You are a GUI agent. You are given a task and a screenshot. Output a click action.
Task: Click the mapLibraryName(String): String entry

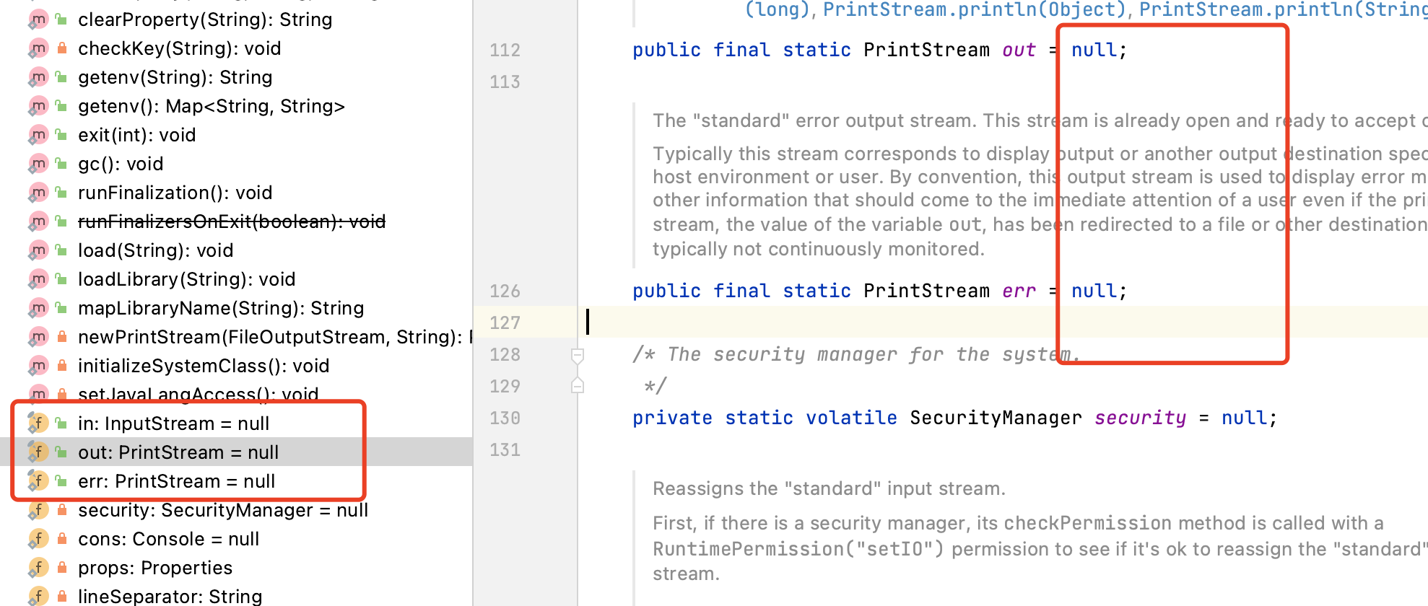[220, 308]
